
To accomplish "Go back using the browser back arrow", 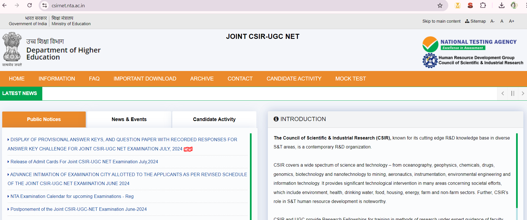I will (4, 5).
